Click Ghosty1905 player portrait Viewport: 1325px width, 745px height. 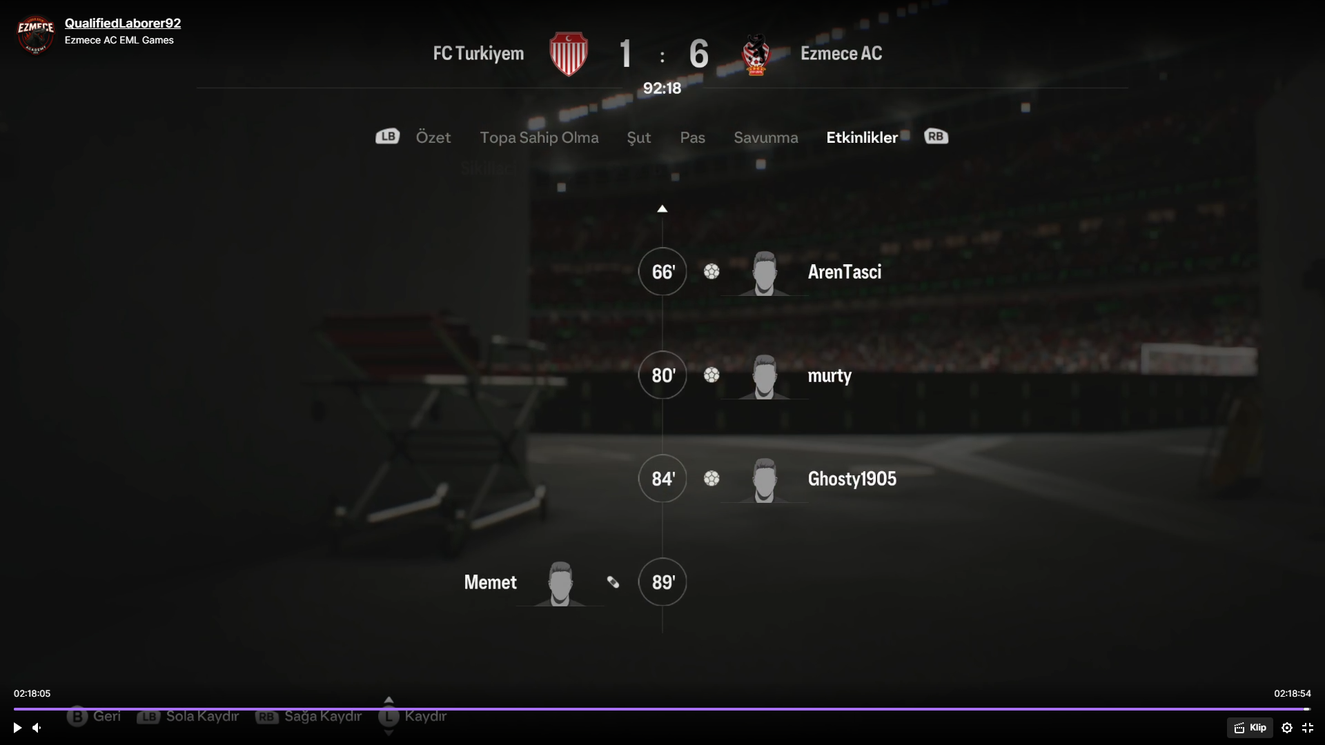(x=765, y=480)
